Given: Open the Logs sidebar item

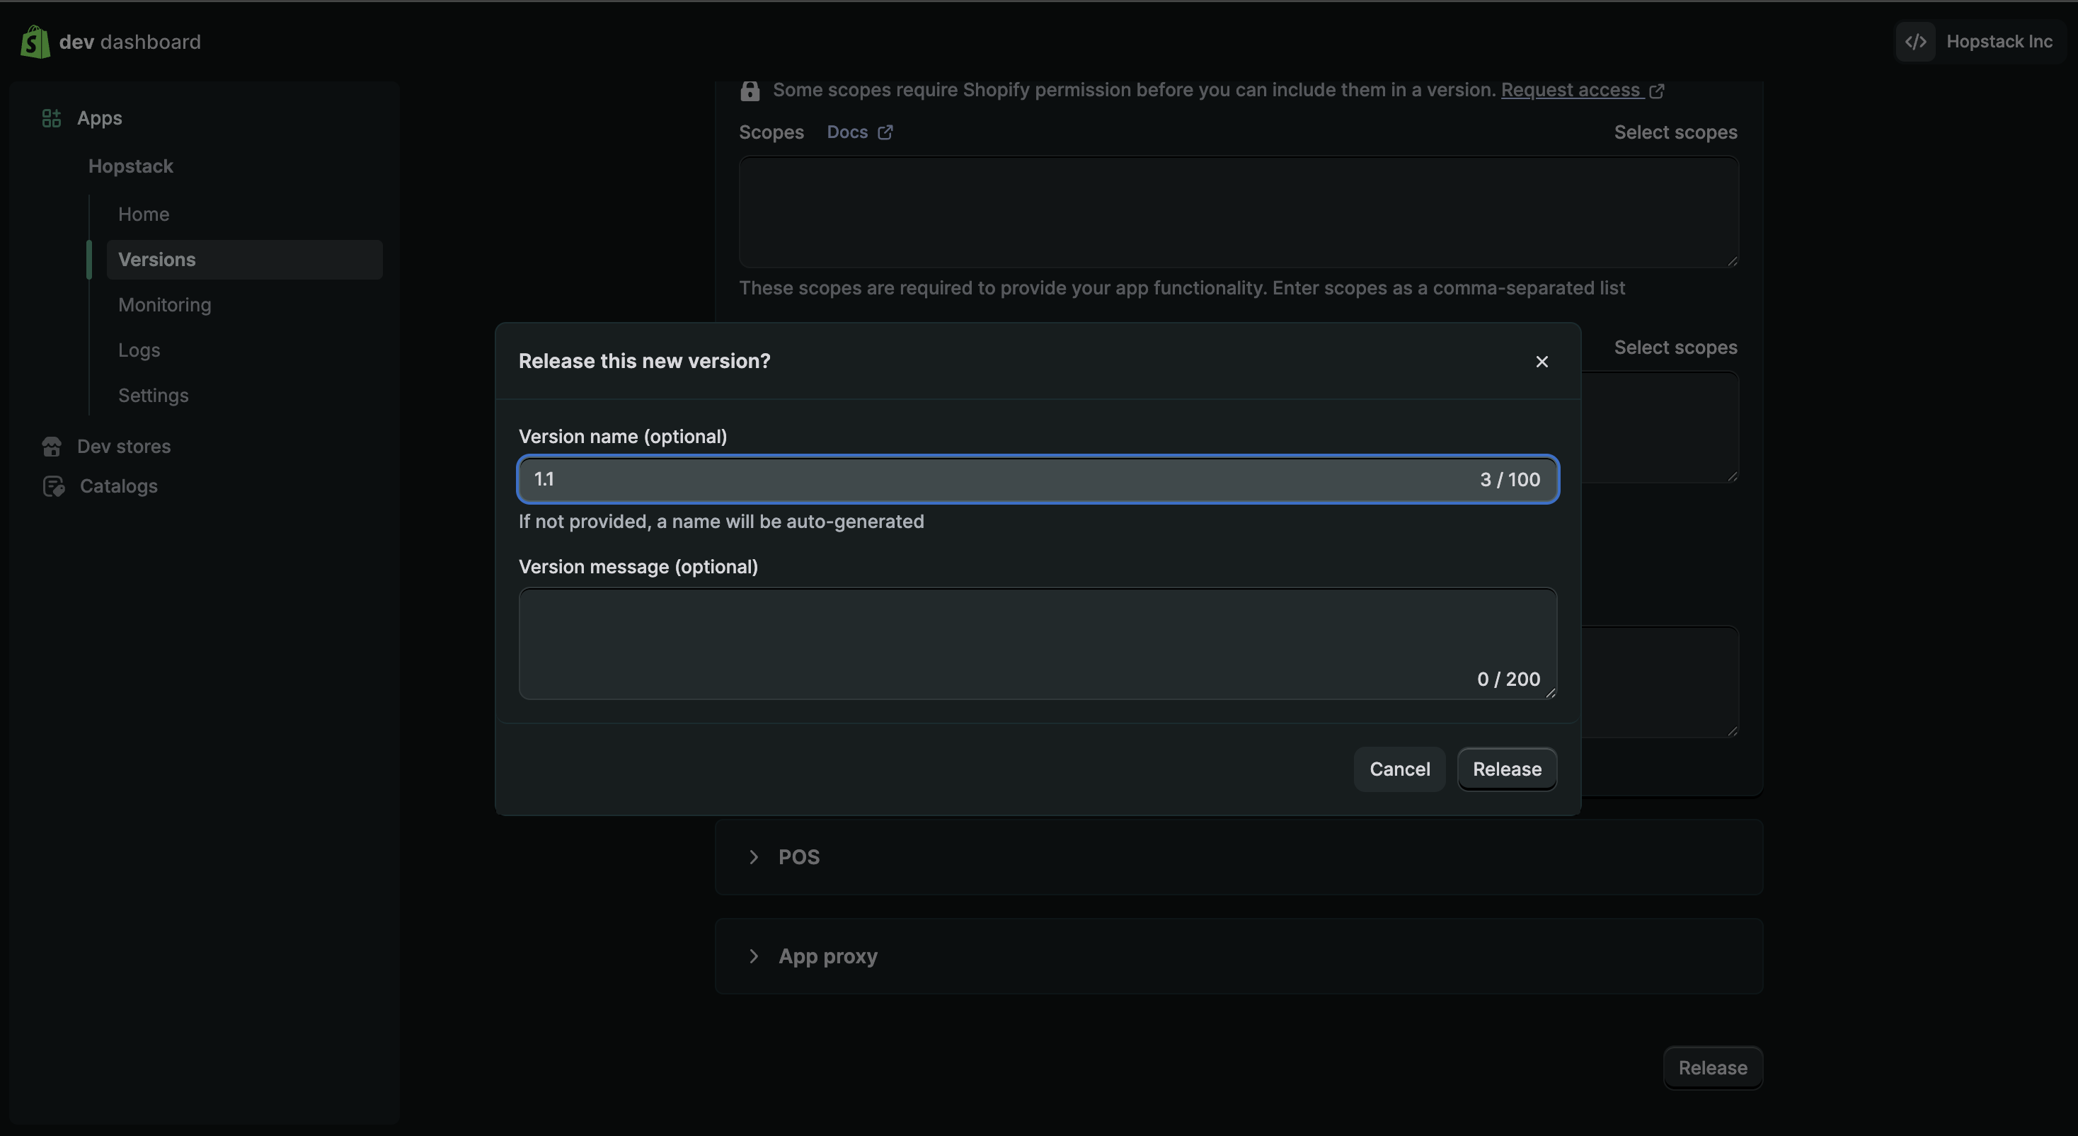Looking at the screenshot, I should coord(139,350).
